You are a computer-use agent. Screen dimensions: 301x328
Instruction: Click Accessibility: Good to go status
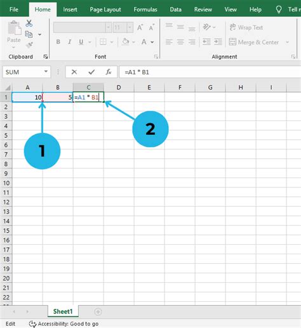[64, 324]
